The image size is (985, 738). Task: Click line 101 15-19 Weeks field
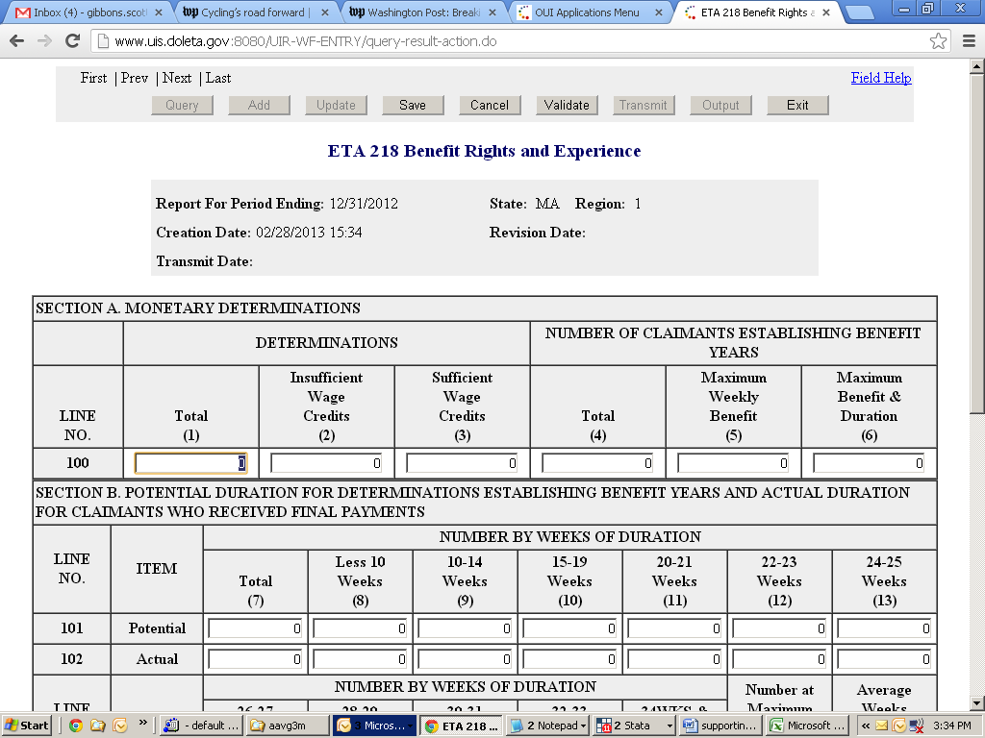coord(570,628)
